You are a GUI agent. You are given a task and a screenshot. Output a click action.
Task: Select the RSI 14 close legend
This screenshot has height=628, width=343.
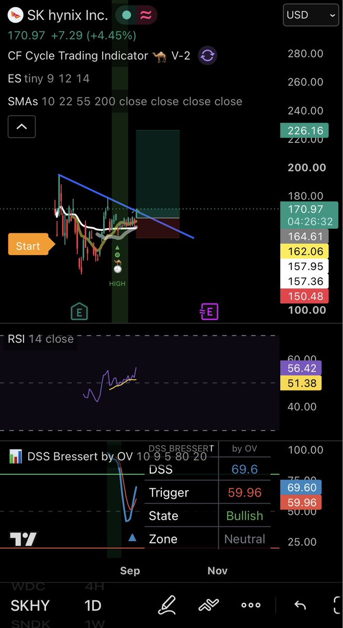pyautogui.click(x=40, y=339)
